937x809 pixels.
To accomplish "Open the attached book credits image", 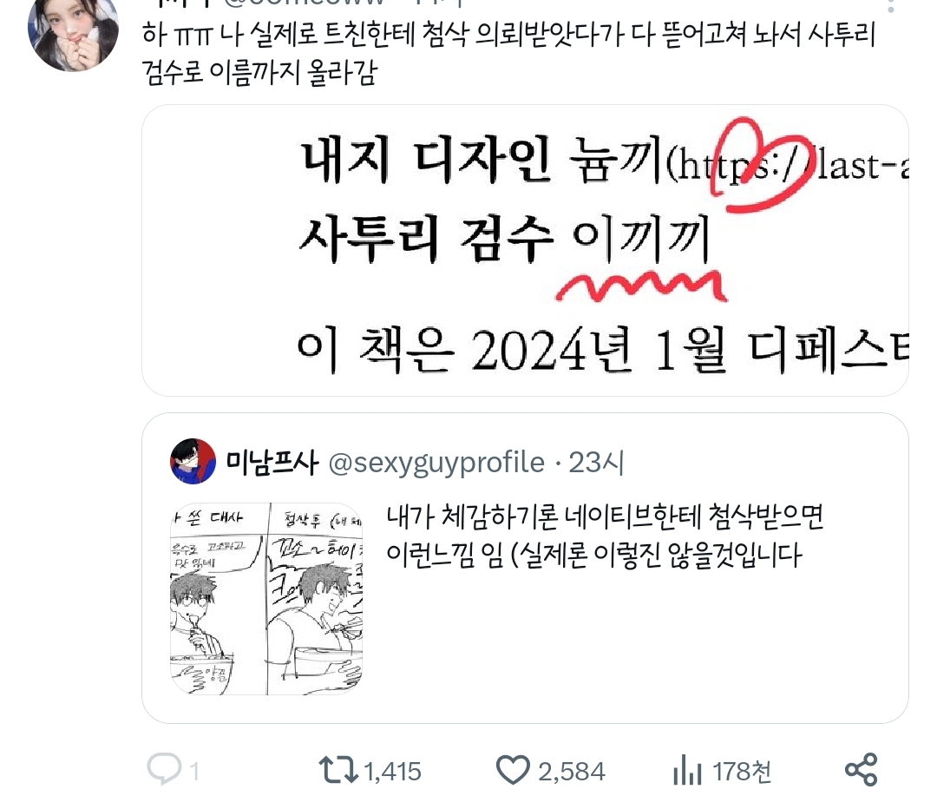I will click(x=525, y=251).
